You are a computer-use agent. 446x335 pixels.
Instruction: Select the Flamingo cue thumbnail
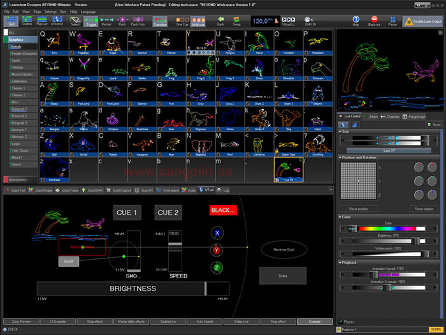[83, 43]
